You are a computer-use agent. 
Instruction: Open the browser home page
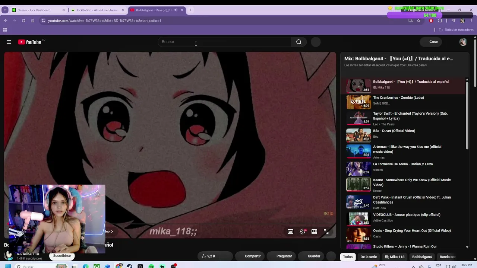pyautogui.click(x=32, y=20)
